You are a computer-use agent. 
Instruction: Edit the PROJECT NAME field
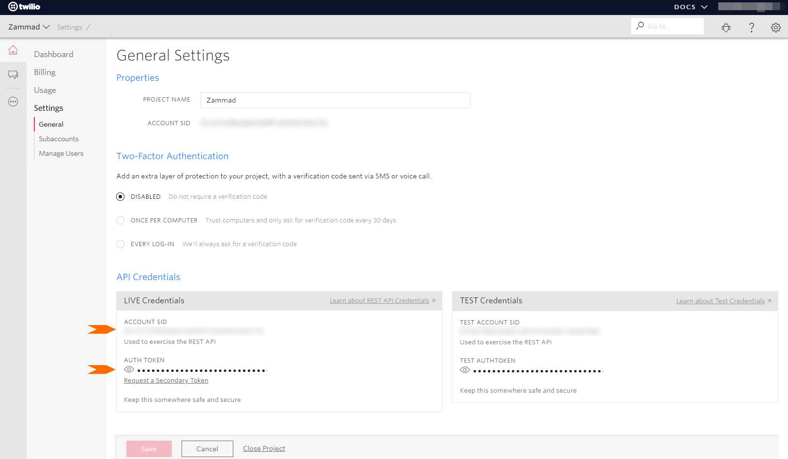click(x=335, y=100)
